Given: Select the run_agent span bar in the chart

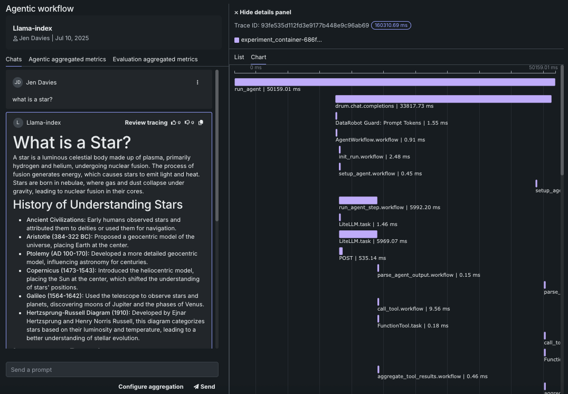Looking at the screenshot, I should point(394,82).
